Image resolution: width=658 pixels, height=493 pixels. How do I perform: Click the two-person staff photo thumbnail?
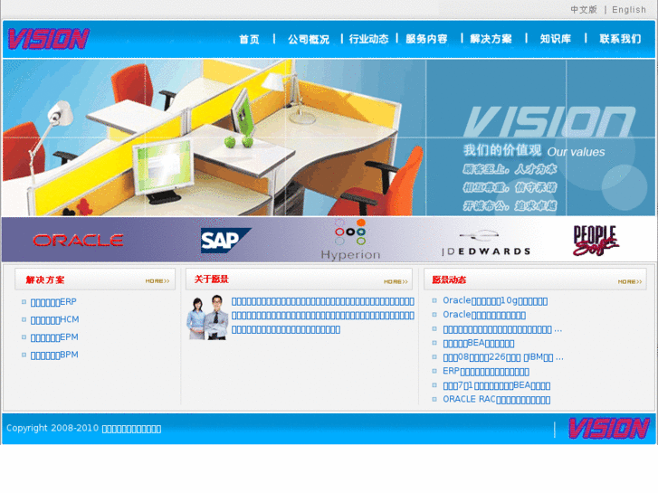208,318
